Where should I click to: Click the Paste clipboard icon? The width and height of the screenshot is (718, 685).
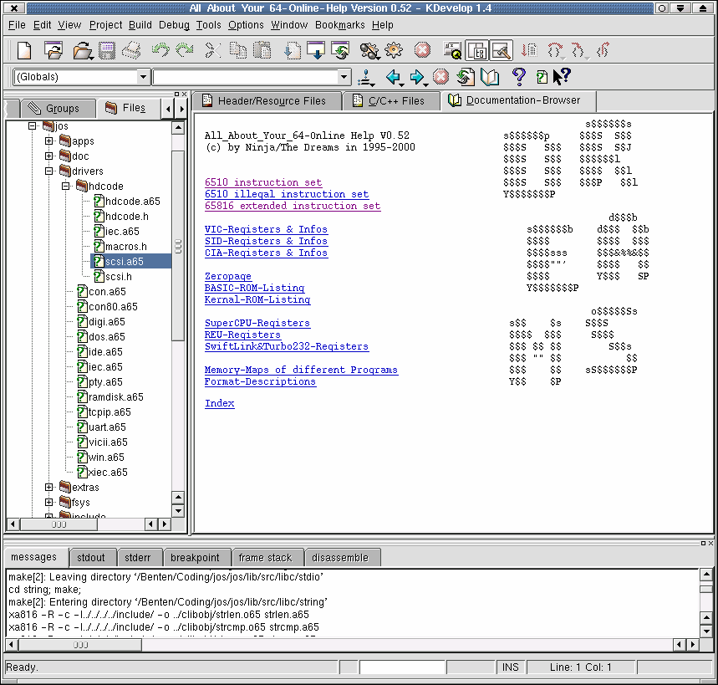(262, 50)
